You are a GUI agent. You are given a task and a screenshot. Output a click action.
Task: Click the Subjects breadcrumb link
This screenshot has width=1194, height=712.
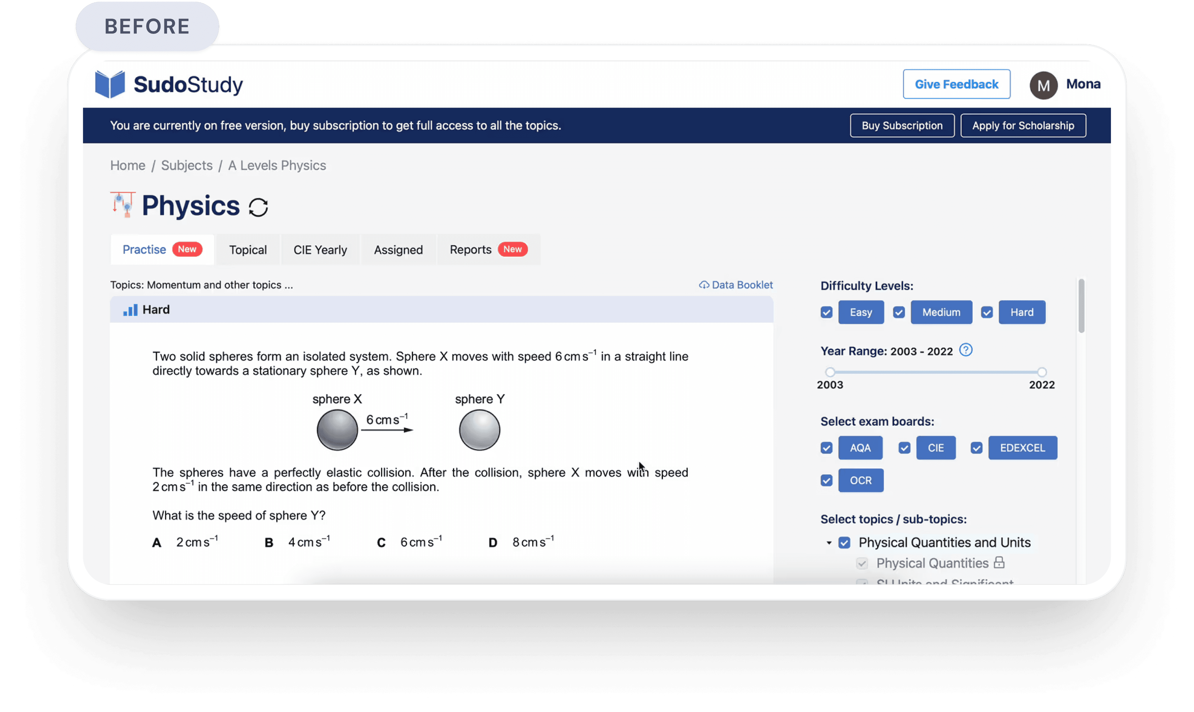[187, 166]
